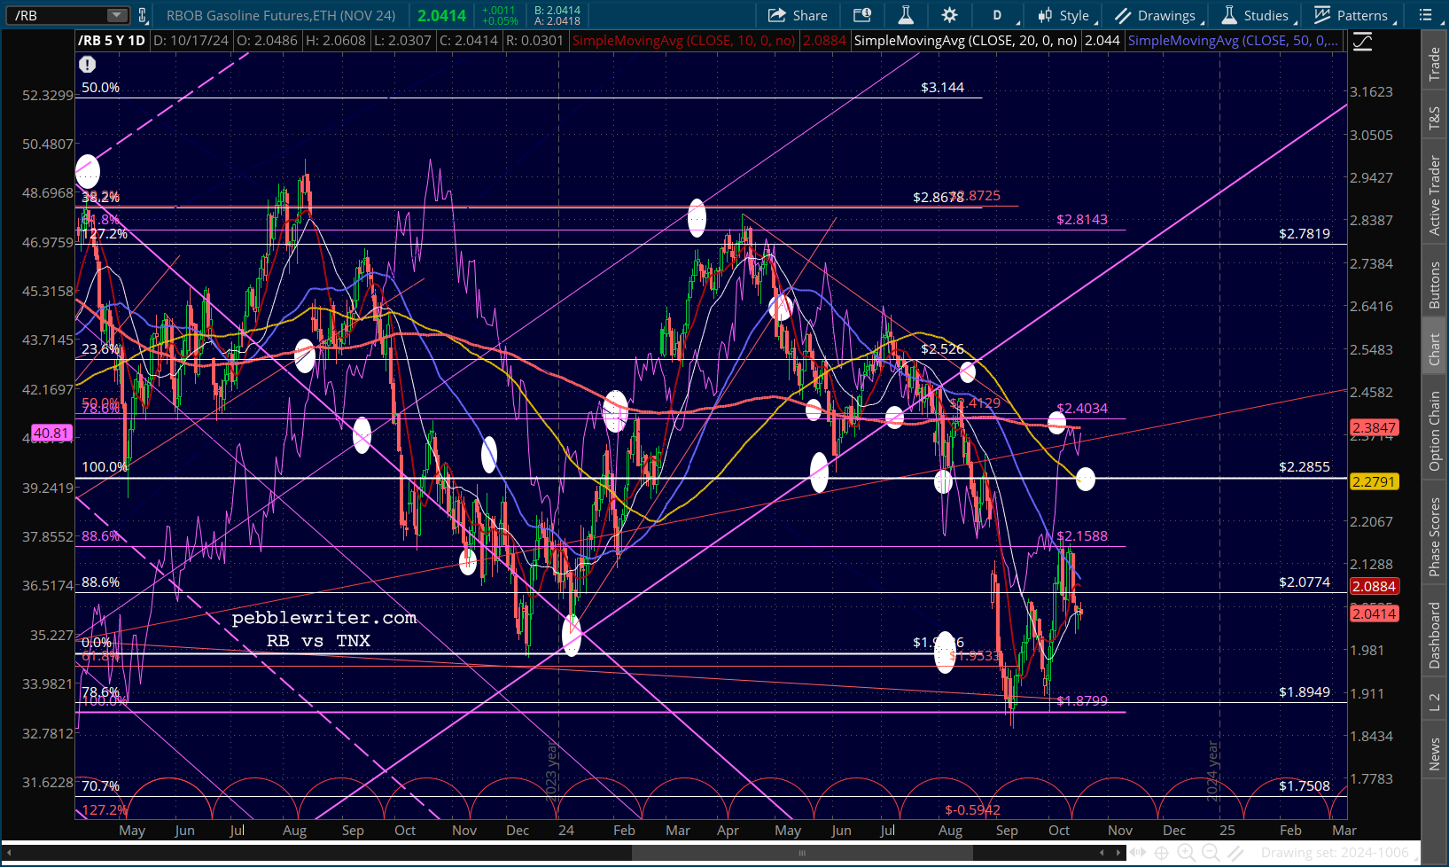Click the $2.7819 price level label

[x=1305, y=233]
